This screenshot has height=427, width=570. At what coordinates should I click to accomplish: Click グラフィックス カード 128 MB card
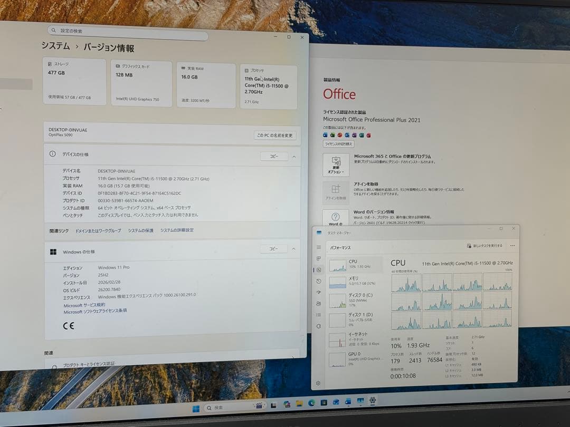click(141, 83)
